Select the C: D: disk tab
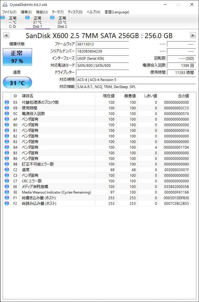This screenshot has width=199, height=302. 12,22
